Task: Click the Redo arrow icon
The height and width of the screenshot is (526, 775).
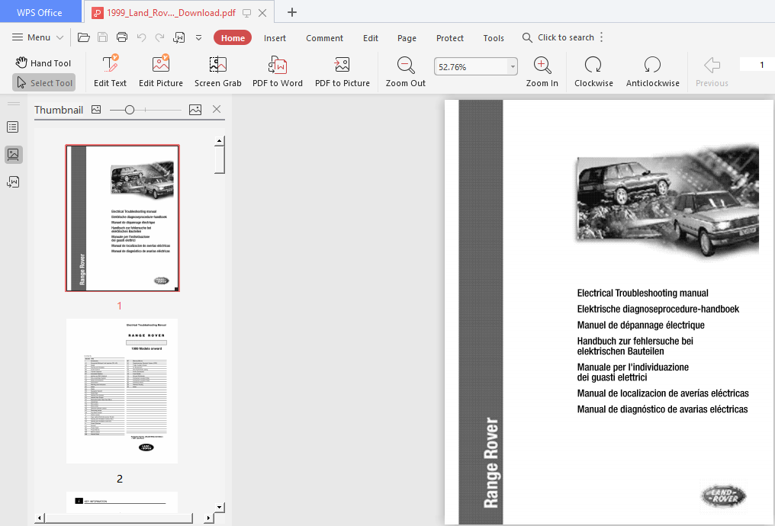Action: [159, 37]
